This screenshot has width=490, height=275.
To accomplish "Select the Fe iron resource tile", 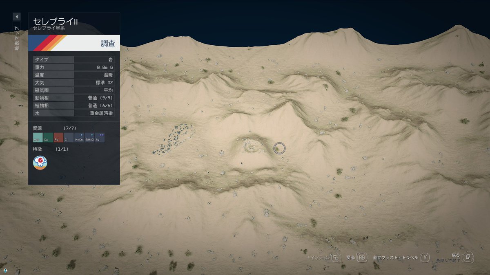I will [x=58, y=138].
